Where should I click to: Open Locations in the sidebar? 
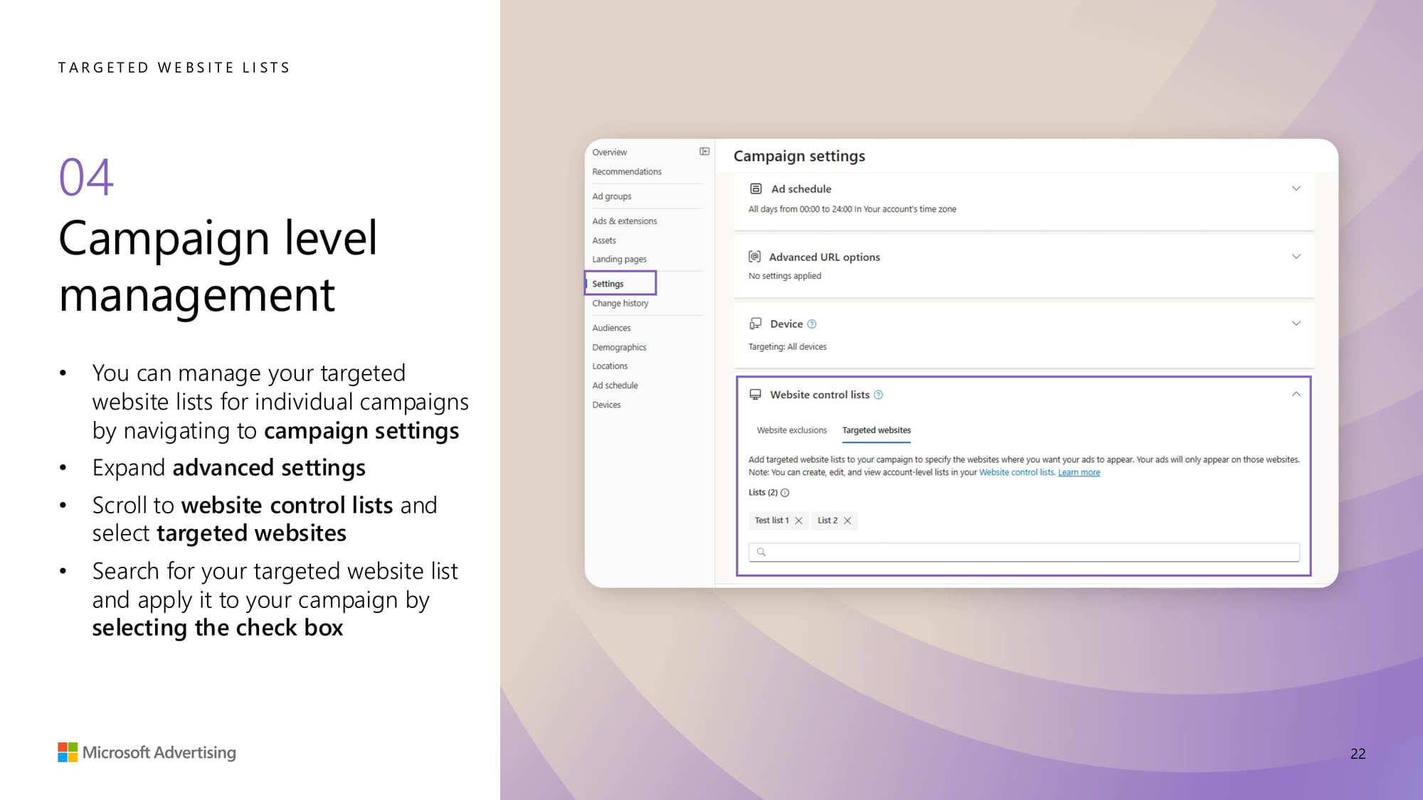[610, 366]
